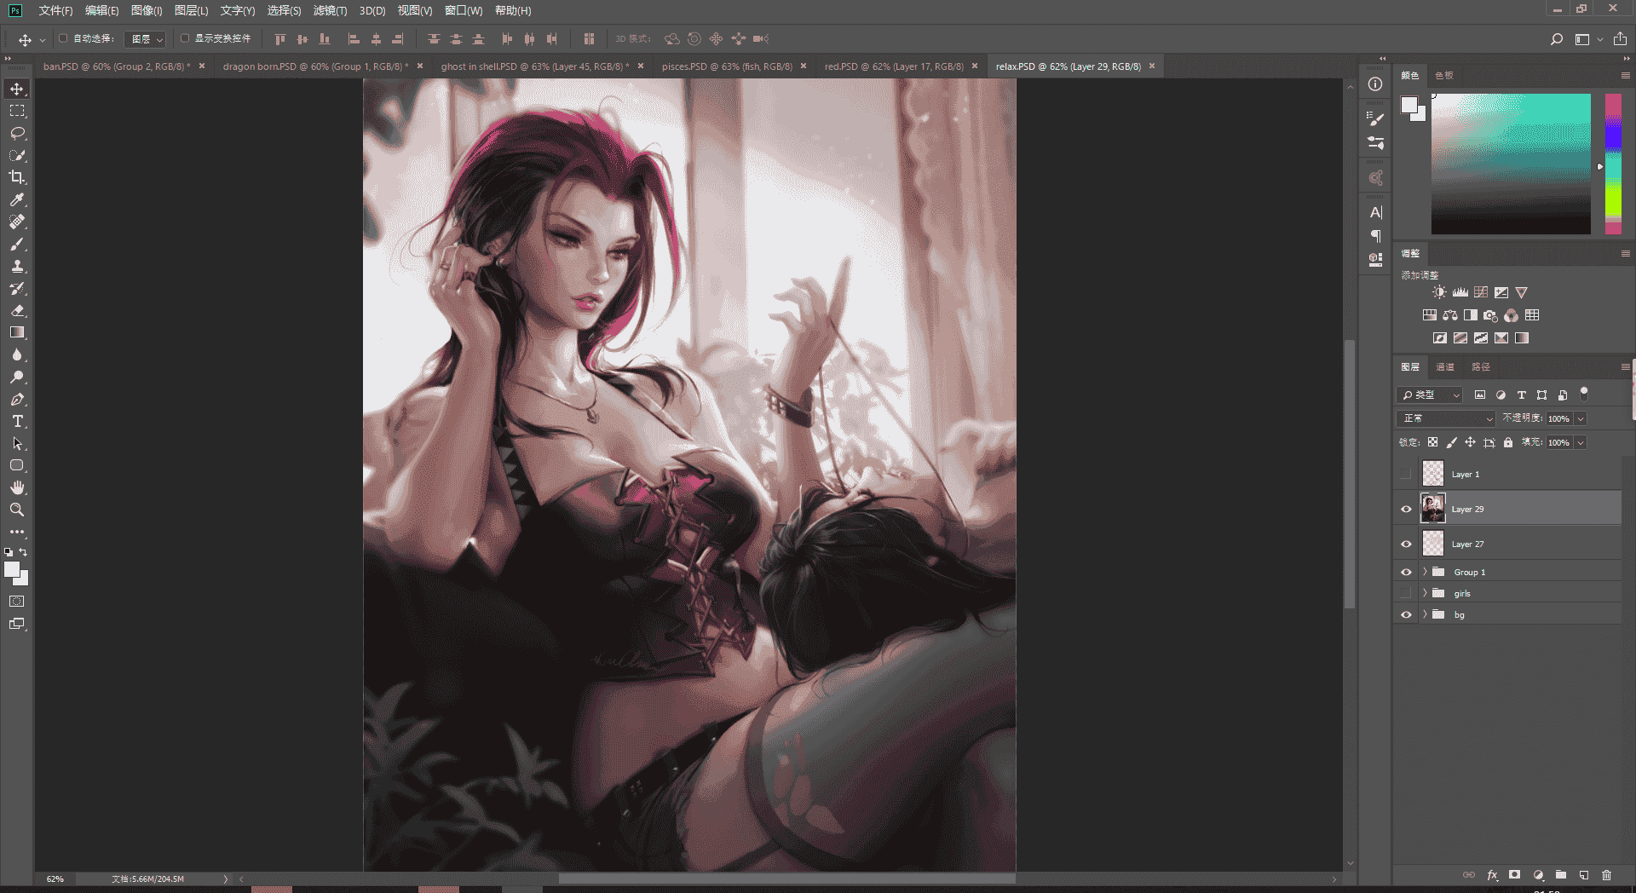Select the Layer 27 thumbnail
The image size is (1636, 893).
click(1433, 544)
